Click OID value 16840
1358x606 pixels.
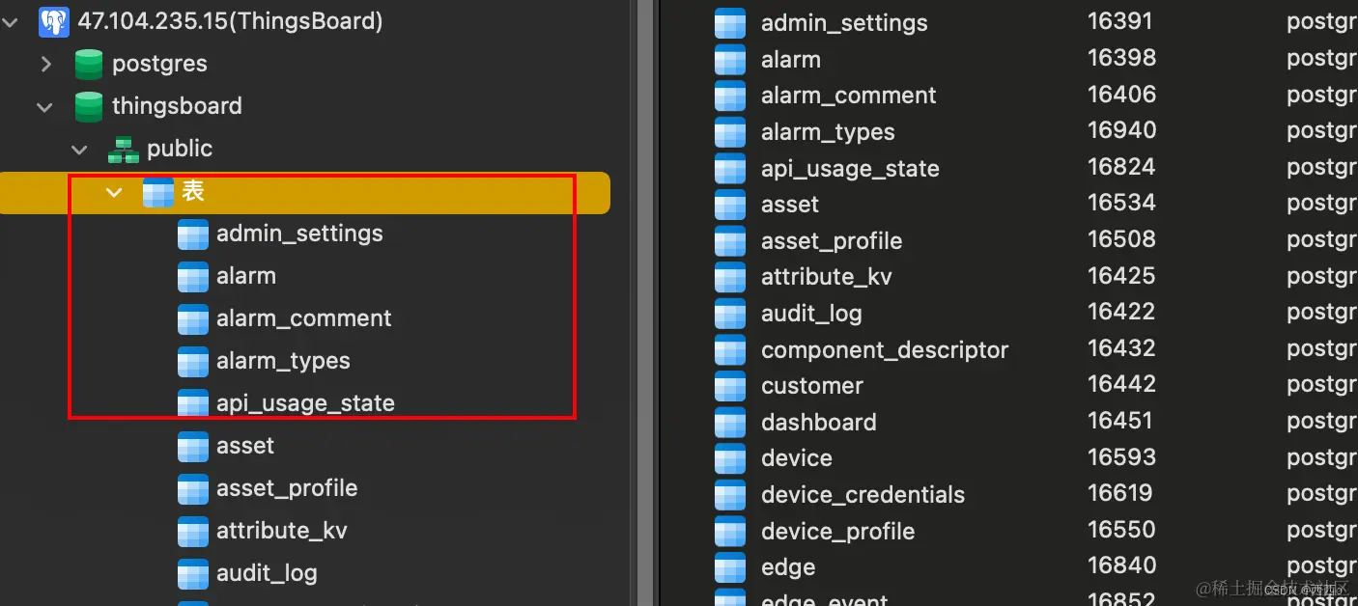[1121, 565]
